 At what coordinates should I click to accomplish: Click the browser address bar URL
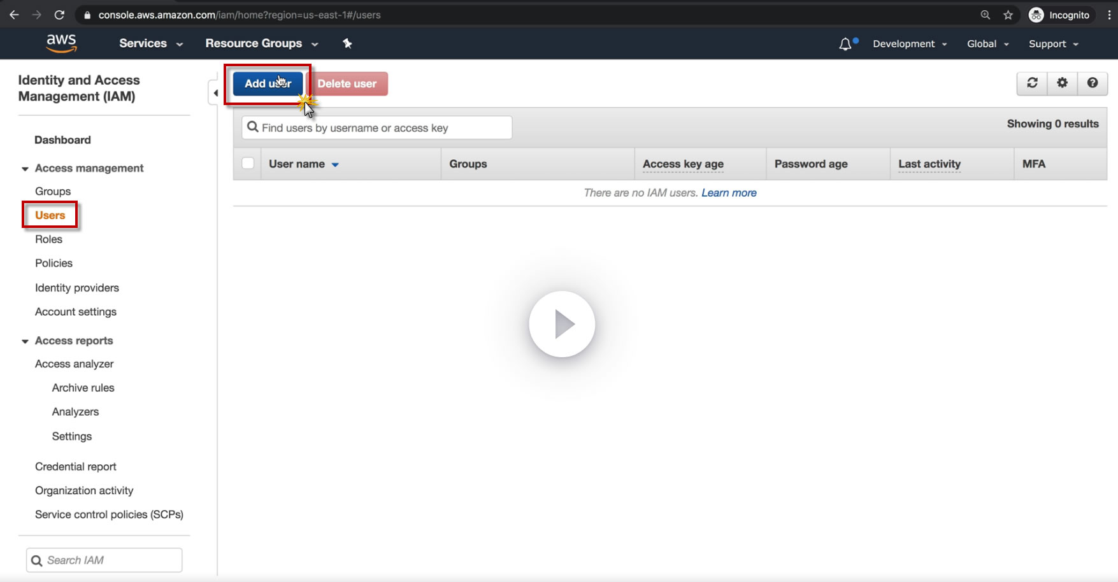[x=240, y=15]
